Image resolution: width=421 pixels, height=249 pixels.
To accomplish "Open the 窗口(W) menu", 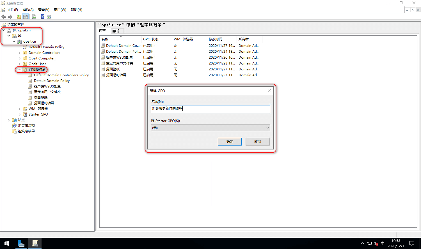I will click(x=60, y=10).
